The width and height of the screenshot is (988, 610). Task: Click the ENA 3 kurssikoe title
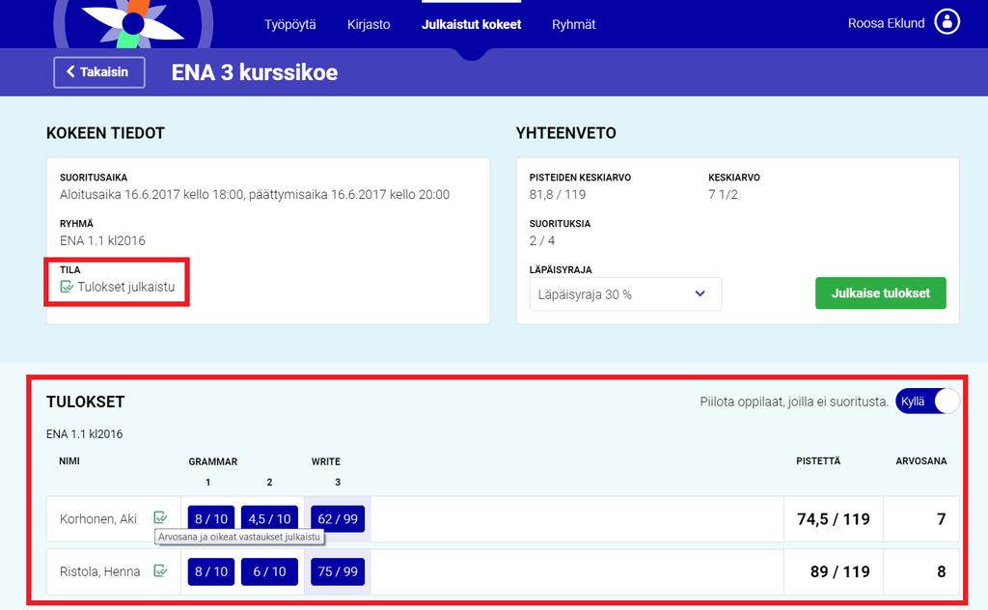coord(255,72)
